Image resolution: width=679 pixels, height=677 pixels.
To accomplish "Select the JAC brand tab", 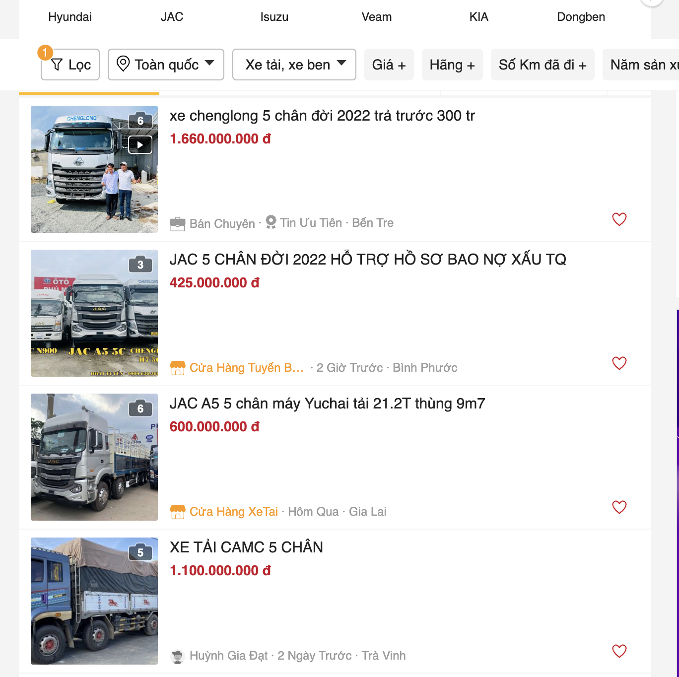I will tap(172, 17).
